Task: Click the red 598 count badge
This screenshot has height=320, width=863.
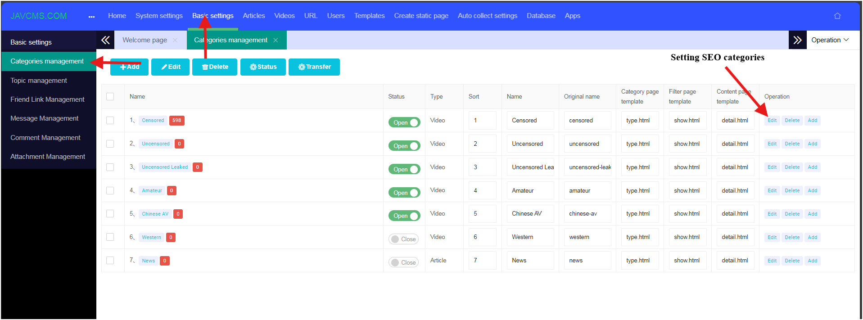Action: (x=176, y=121)
